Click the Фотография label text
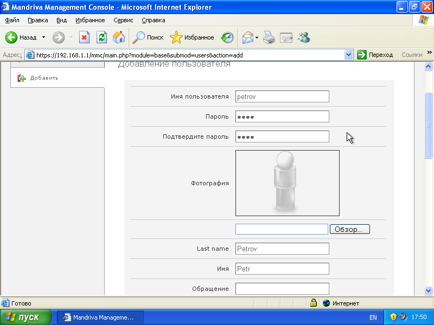434x325 pixels. (x=210, y=183)
